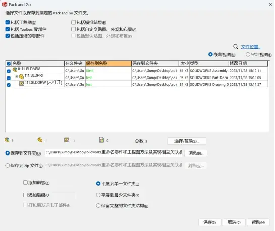Click 帮助 button
The height and width of the screenshot is (231, 275).
[258, 222]
